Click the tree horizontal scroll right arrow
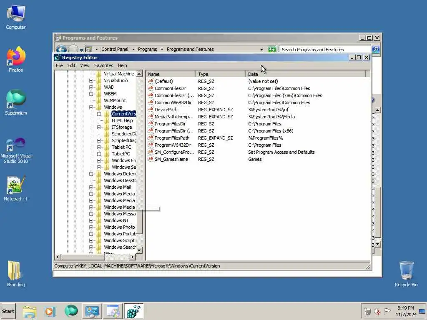Viewport: 427px width, 320px height. 133,257
